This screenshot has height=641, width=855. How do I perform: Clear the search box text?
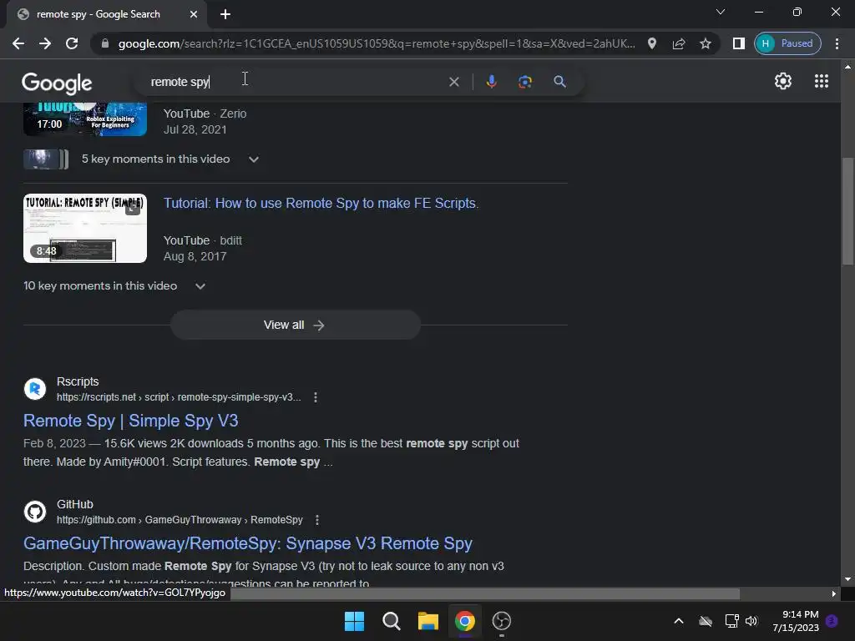(x=453, y=82)
